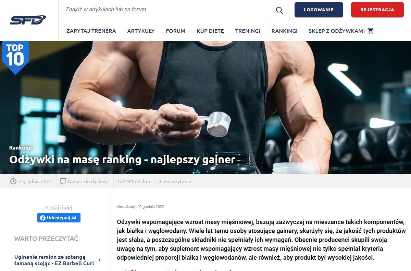
Task: Navigate to RANKINGI page
Action: (284, 31)
